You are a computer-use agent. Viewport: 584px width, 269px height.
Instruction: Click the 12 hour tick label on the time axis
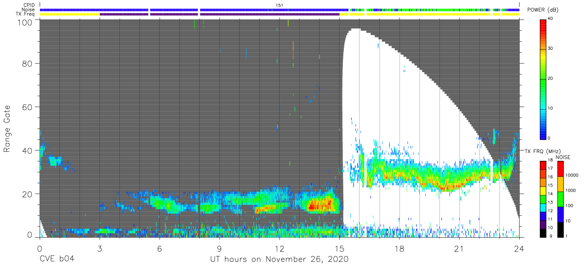click(279, 248)
